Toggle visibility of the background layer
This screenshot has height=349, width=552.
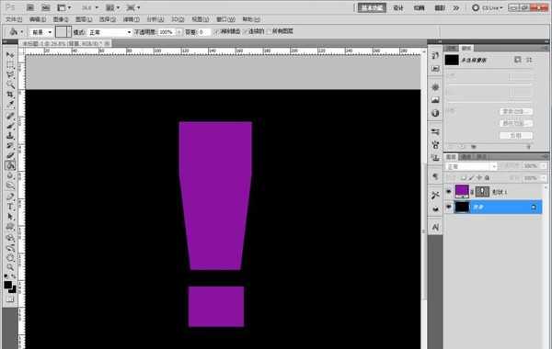tap(449, 207)
